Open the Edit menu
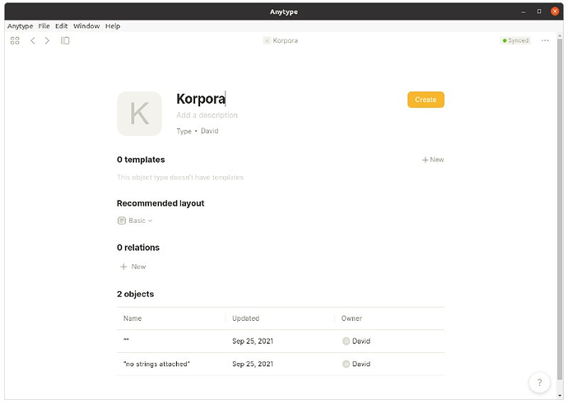The height and width of the screenshot is (404, 568). [x=61, y=26]
